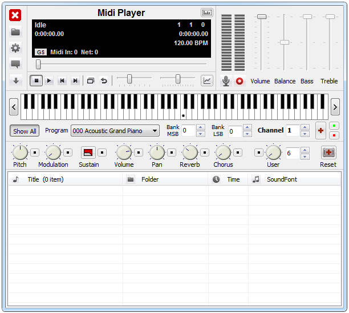
Task: Click the Channel number field
Action: [293, 130]
